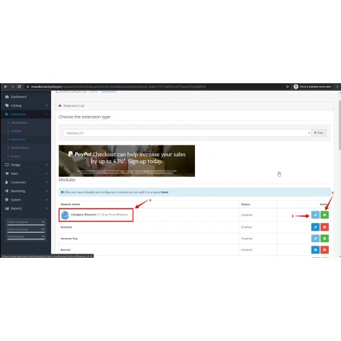Viewport: 341px width, 341px height.
Task: Expand the System sidebar menu
Action: [x=25, y=200]
